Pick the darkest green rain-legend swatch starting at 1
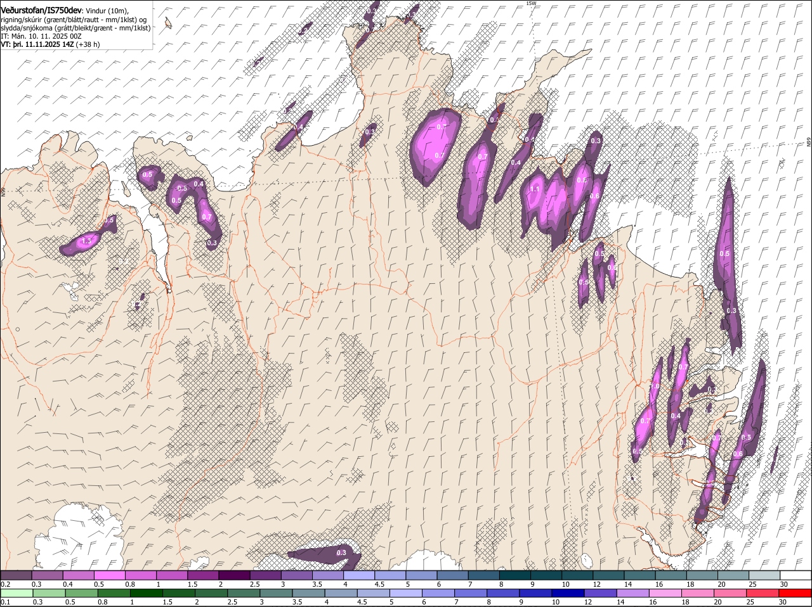This screenshot has height=607, width=812. click(146, 593)
